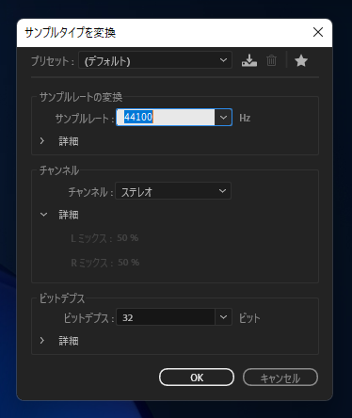
Task: Open the sample rate dropdown arrow
Action: [223, 118]
